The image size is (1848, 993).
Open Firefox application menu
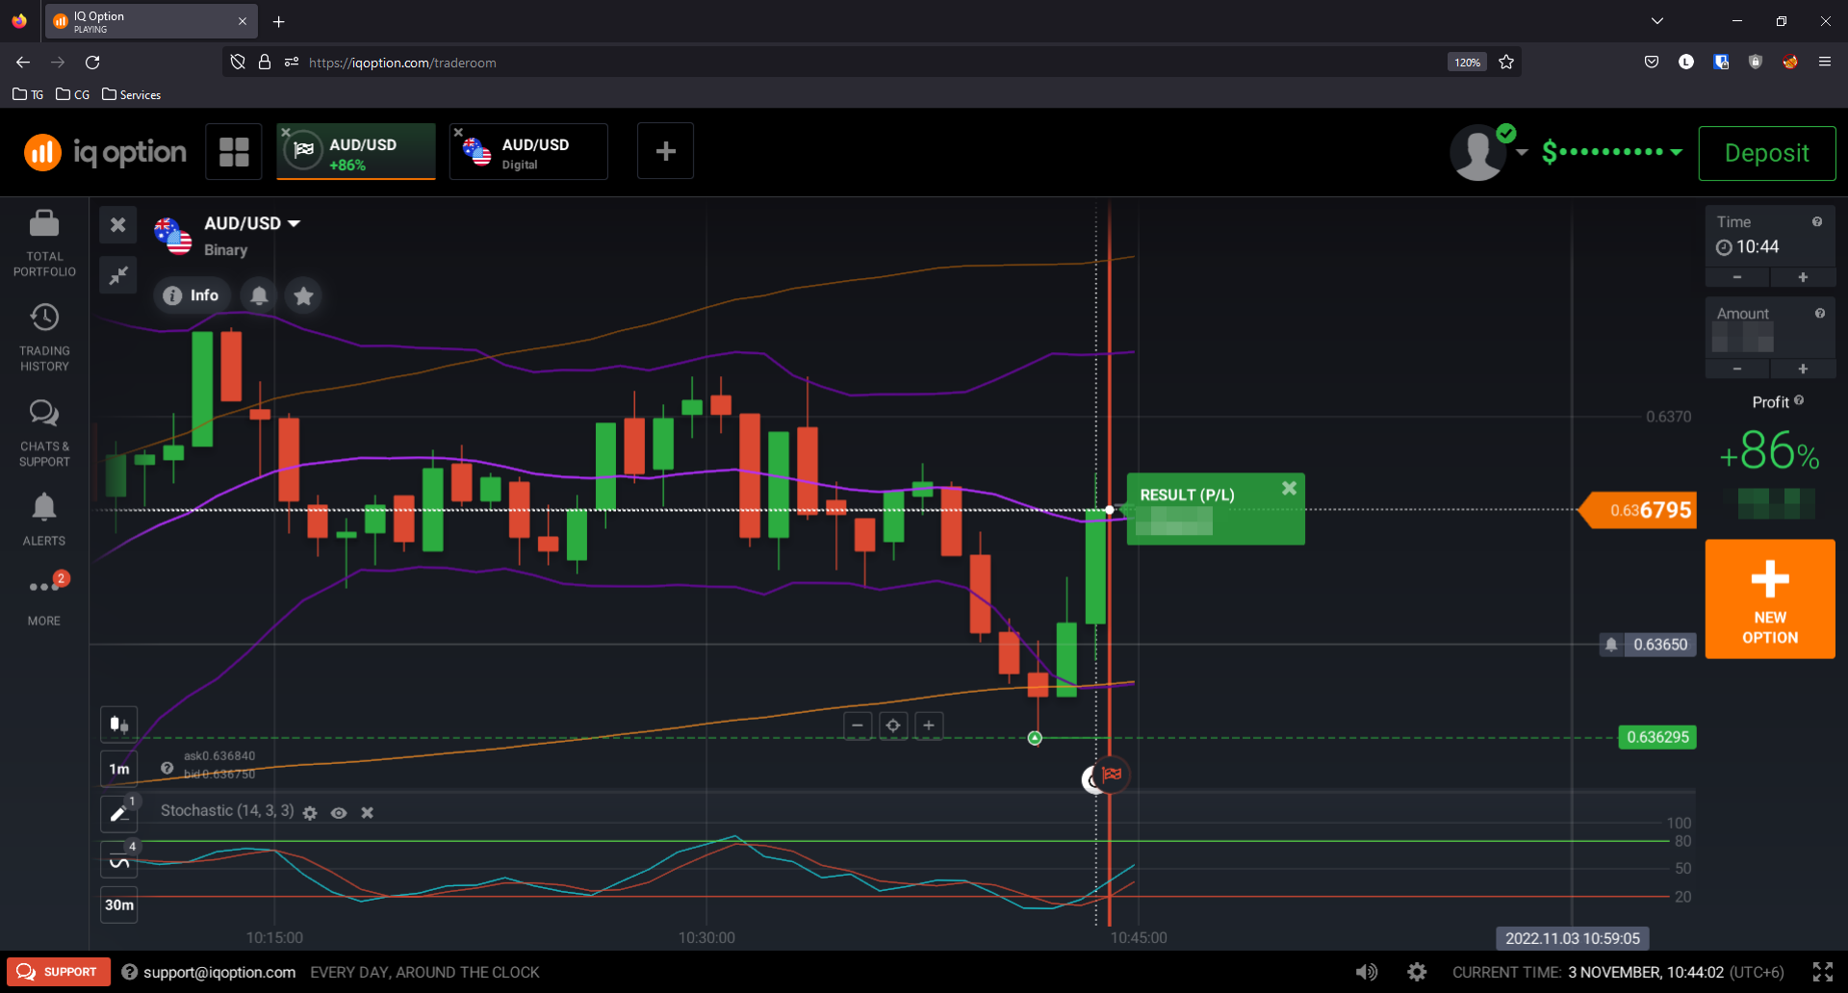tap(1824, 63)
